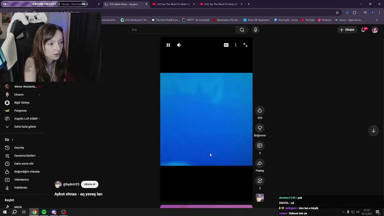Viewport: 384px width, 216px height.
Task: Pause the playing Short video
Action: tap(168, 45)
